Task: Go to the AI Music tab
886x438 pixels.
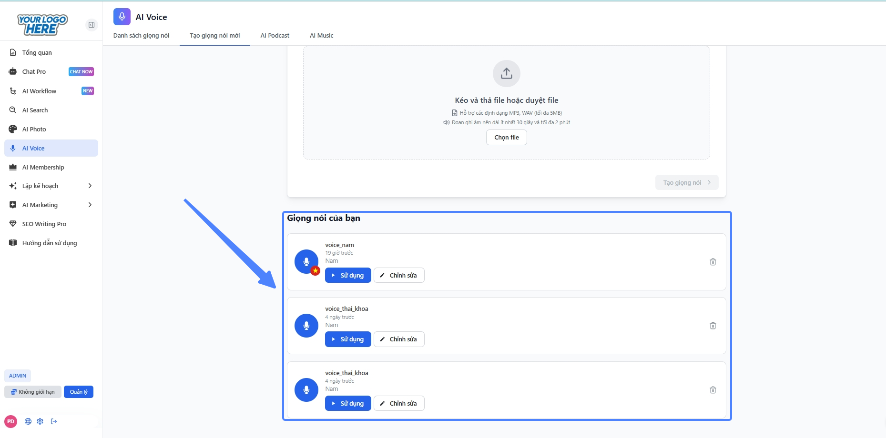Action: point(321,36)
